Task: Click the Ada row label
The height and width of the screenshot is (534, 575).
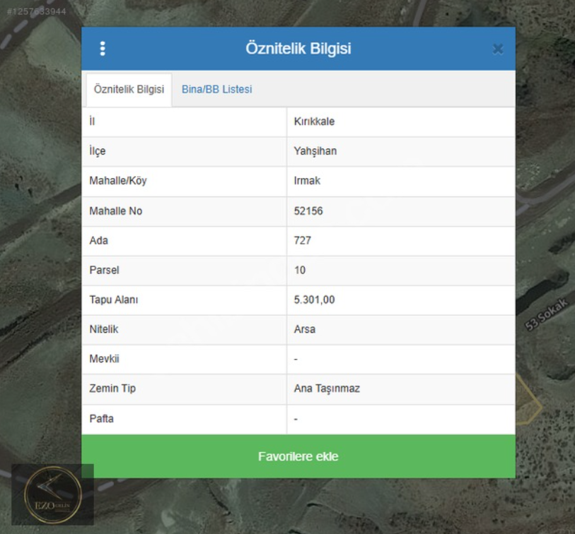Action: tap(98, 241)
